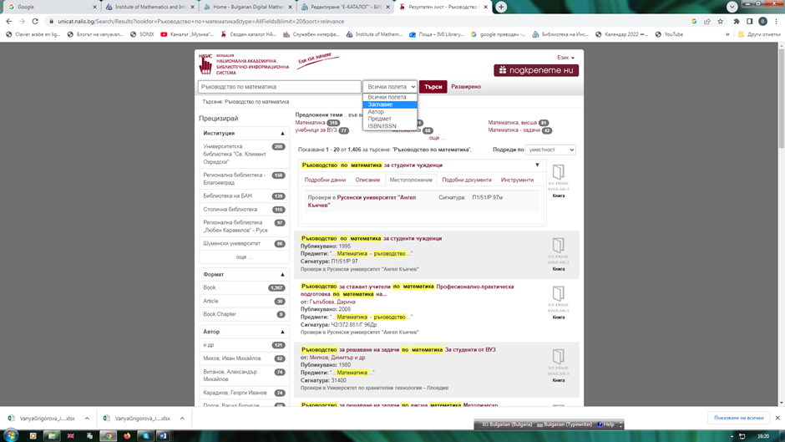785x442 pixels.
Task: Open Firefox from the taskbar
Action: (127, 435)
